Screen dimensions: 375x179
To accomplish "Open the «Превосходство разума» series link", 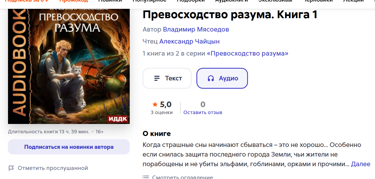I will tap(248, 53).
